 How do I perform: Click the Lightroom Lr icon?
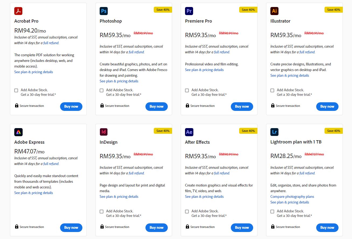click(274, 132)
